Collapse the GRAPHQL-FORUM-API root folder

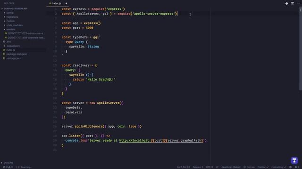click(14, 8)
